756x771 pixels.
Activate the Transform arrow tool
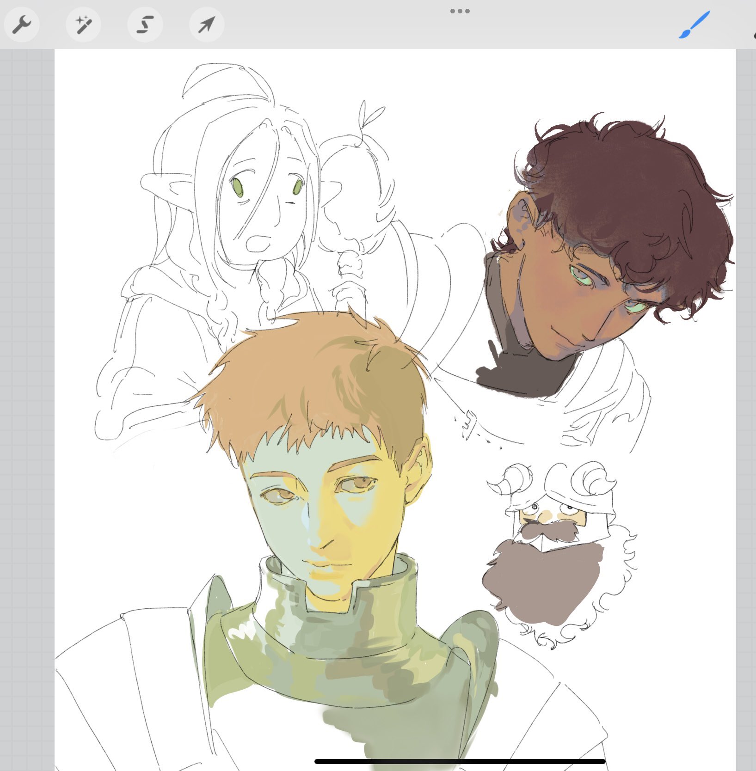(207, 24)
